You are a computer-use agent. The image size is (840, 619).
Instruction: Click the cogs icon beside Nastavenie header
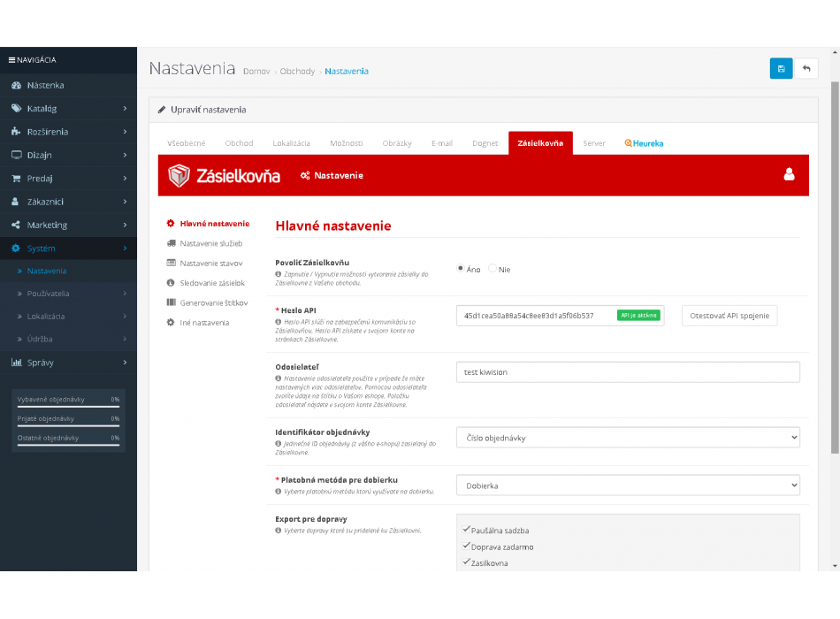305,175
